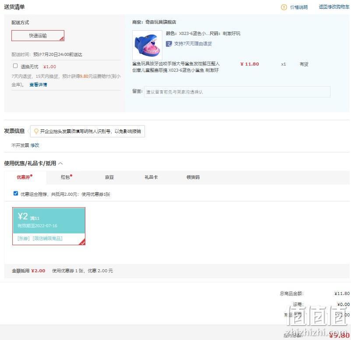Click the 不开发票 text
Viewport: 351px width, 340px height.
(20, 145)
